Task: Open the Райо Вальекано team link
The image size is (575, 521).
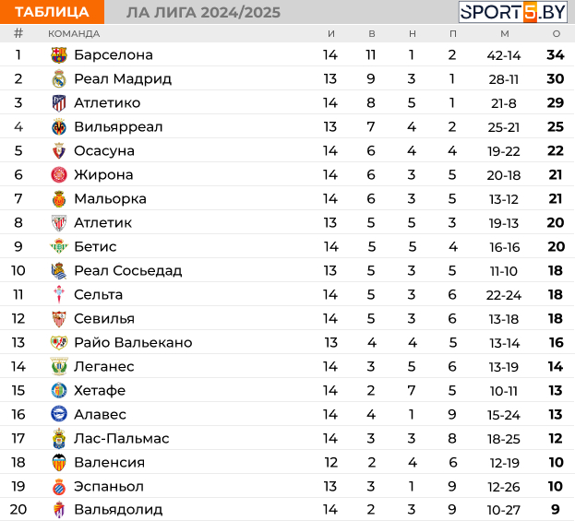Action: pyautogui.click(x=133, y=343)
